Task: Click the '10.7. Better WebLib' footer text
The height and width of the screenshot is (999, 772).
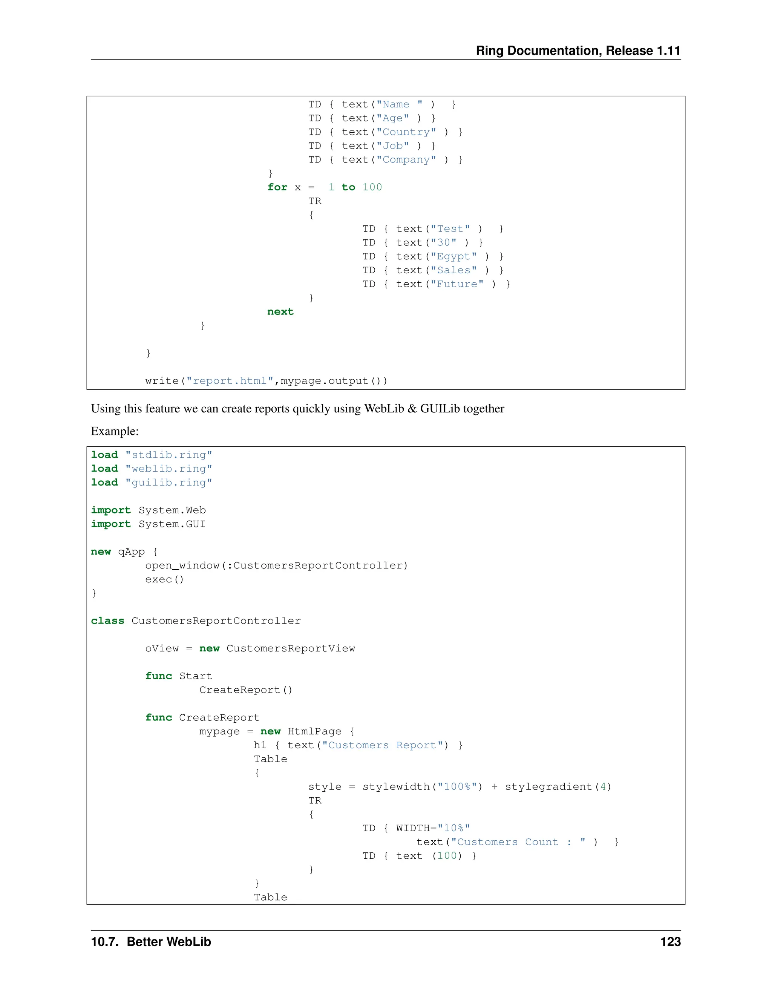Action: pyautogui.click(x=151, y=941)
